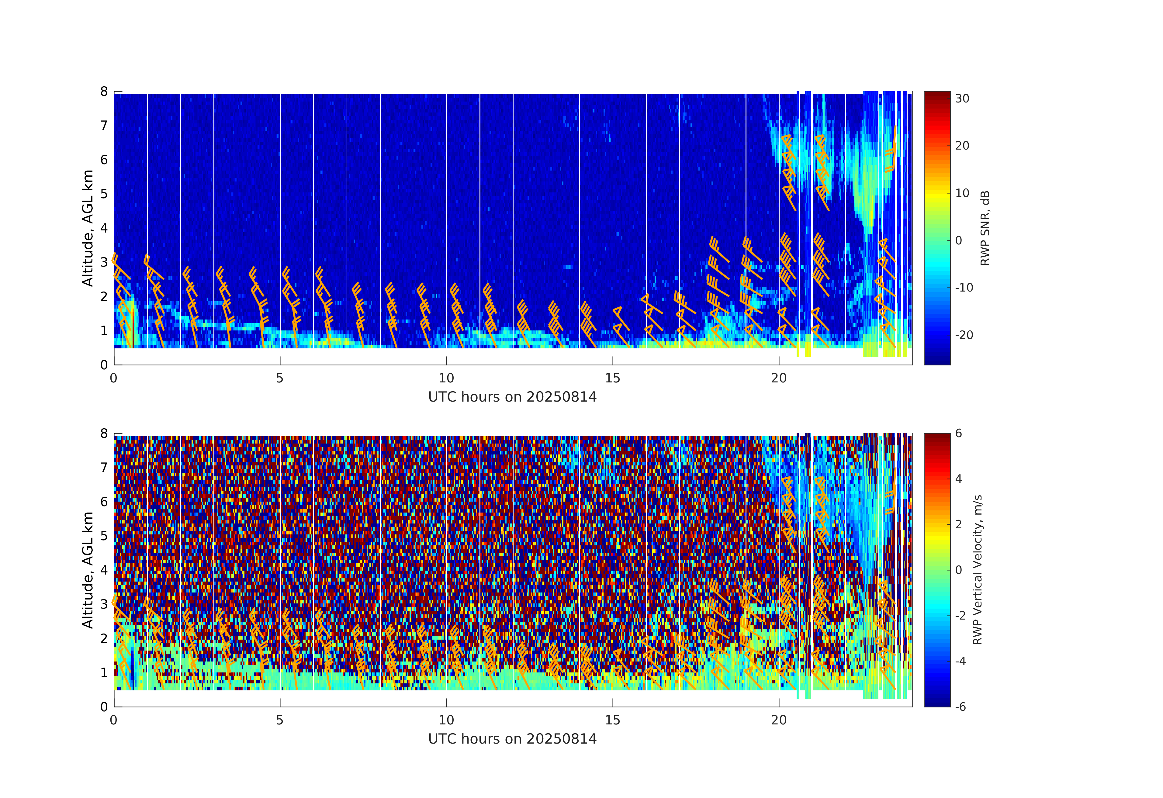The width and height of the screenshot is (1163, 798).
Task: Click hour 10 tick on top plot
Action: 446,378
